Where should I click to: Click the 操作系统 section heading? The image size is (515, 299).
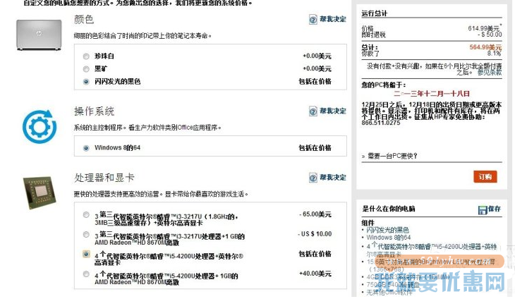click(x=94, y=111)
